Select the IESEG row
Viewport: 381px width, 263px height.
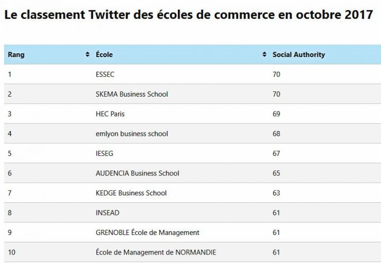point(105,154)
